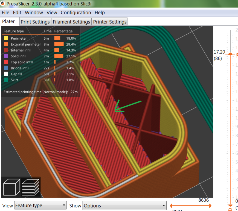
Task: Click the Skirt green swatch
Action: 6,80
